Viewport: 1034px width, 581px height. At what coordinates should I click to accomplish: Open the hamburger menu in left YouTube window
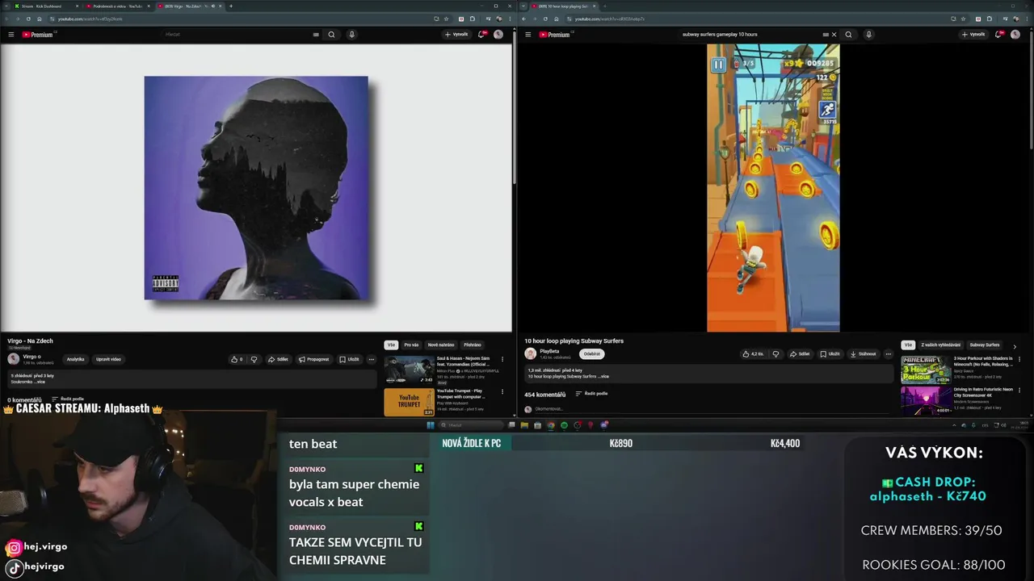tap(11, 35)
